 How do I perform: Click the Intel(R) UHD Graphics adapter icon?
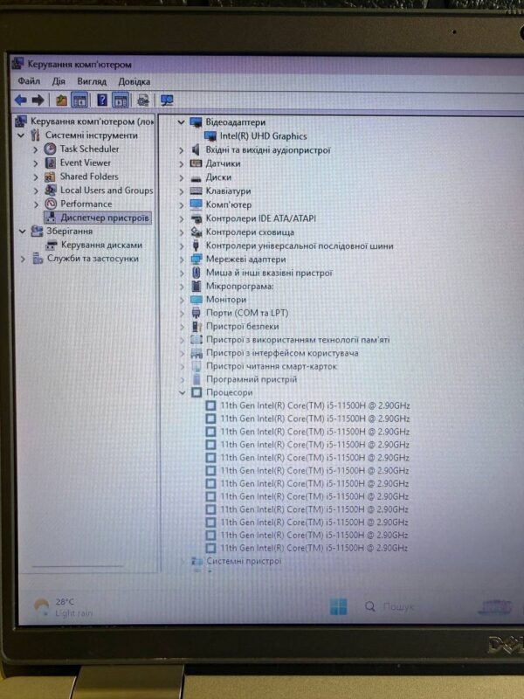pyautogui.click(x=210, y=136)
